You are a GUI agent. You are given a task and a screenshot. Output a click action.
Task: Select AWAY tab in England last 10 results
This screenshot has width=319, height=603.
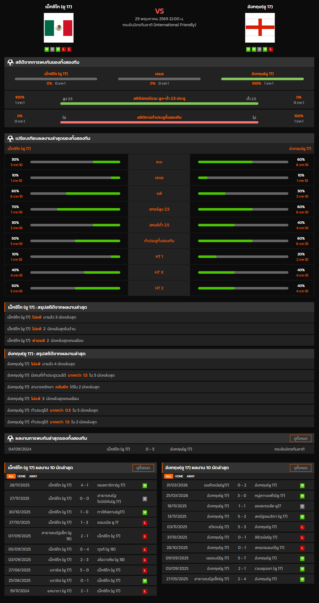pyautogui.click(x=191, y=476)
